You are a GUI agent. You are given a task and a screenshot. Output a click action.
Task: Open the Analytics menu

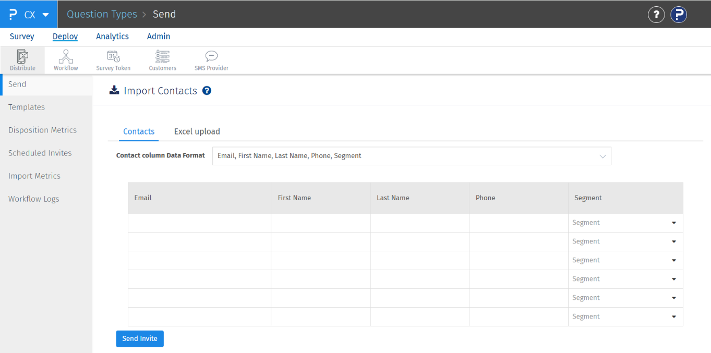point(112,36)
